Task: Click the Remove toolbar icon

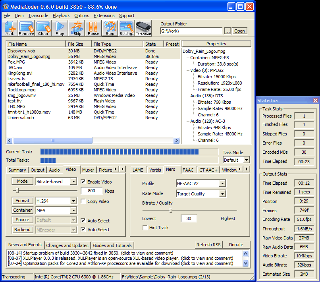Action: pos(26,28)
